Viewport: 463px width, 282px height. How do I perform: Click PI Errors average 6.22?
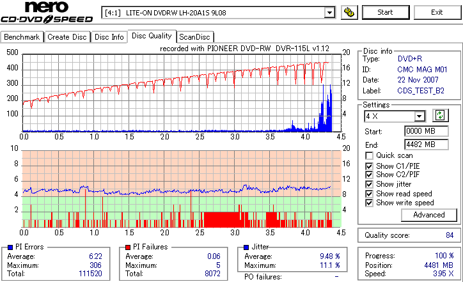tap(95, 256)
